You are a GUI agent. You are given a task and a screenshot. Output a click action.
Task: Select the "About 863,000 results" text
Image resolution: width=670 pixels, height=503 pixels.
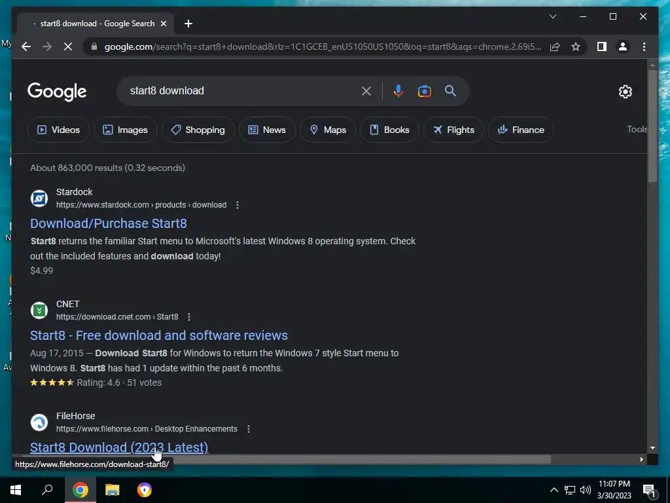(108, 168)
